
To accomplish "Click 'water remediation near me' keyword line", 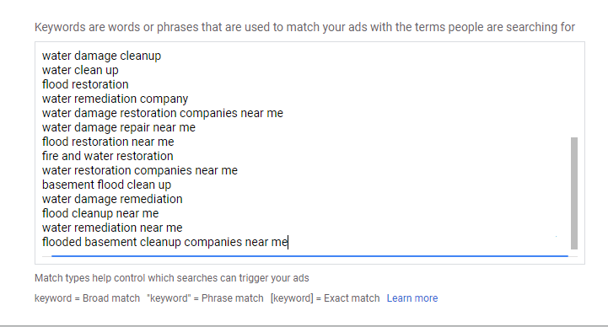I will pos(112,228).
